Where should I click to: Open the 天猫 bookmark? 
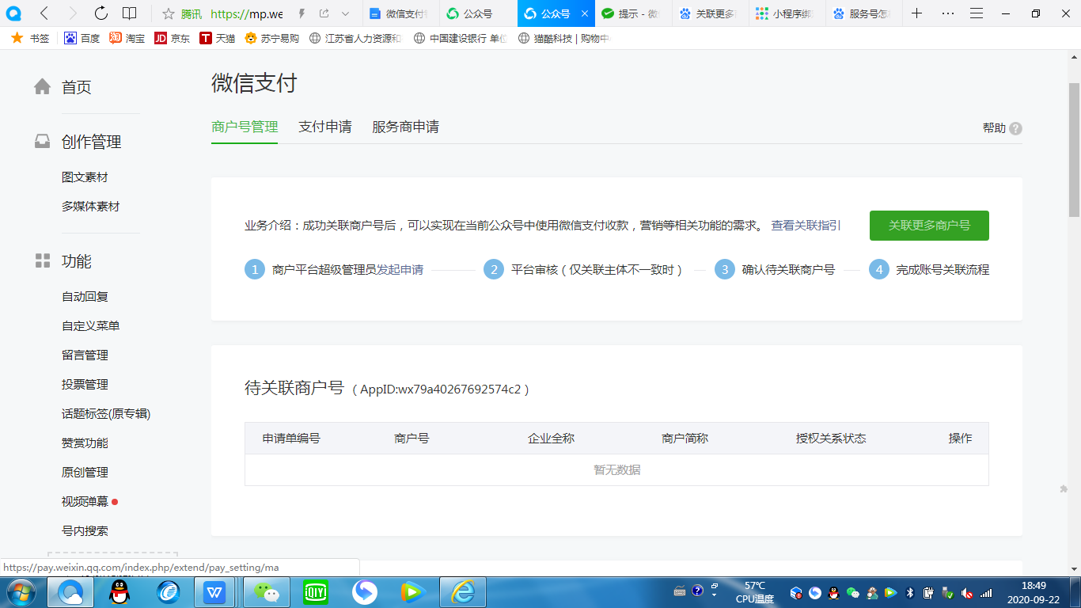tap(218, 38)
